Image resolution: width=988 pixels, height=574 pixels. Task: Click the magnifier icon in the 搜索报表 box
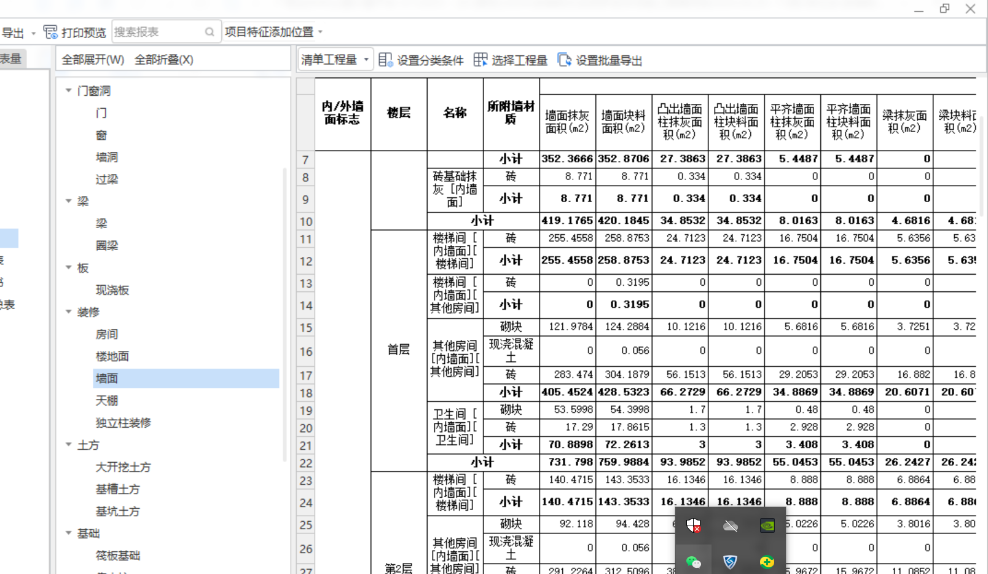tap(210, 32)
